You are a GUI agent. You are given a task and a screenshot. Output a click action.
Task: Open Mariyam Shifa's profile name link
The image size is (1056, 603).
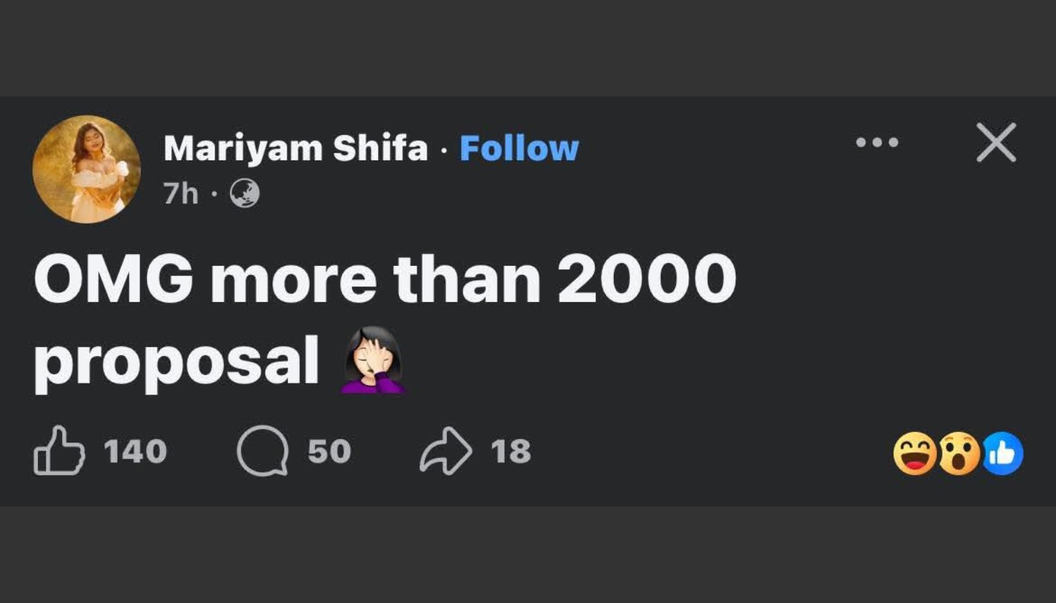[x=296, y=148]
